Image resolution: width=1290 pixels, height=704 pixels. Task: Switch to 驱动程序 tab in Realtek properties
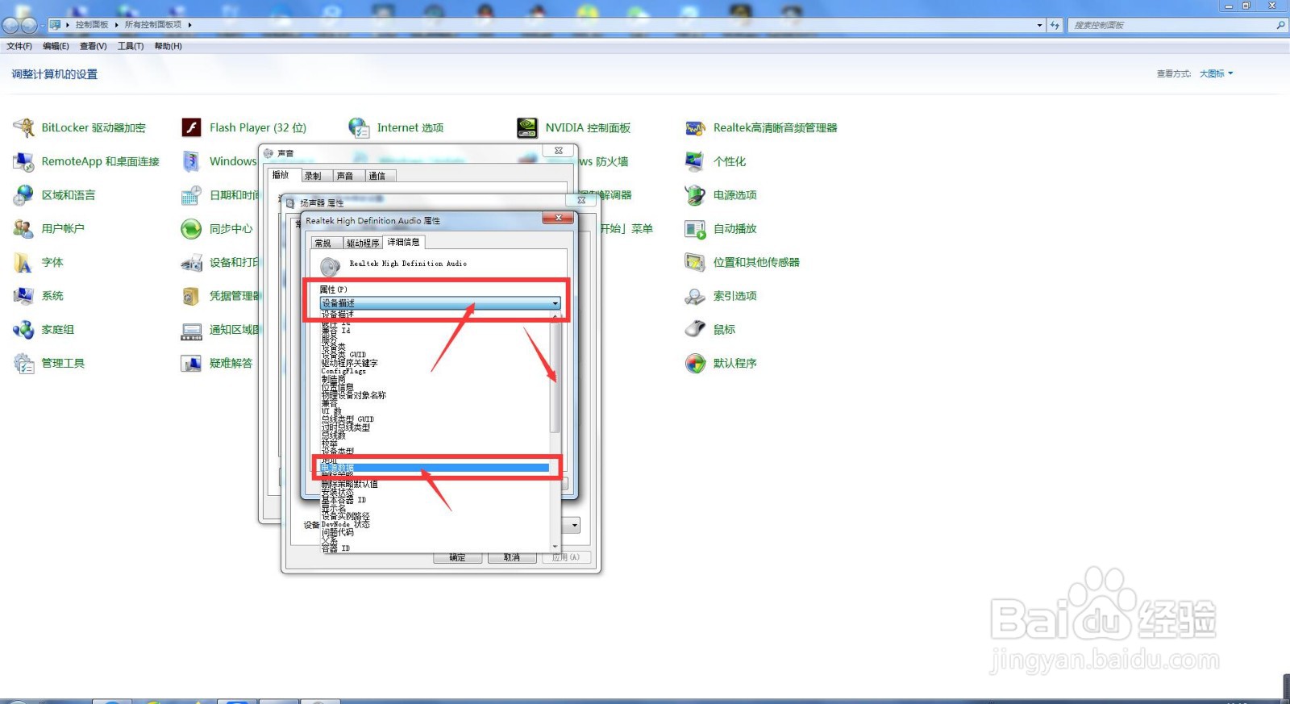coord(363,243)
